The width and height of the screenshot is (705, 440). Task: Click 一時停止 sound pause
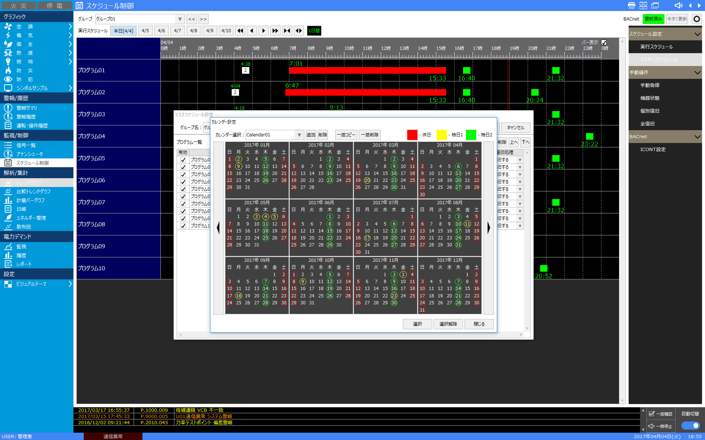point(660,426)
